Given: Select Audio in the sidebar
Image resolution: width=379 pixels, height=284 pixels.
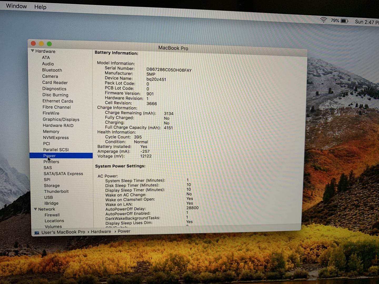Looking at the screenshot, I should [48, 64].
